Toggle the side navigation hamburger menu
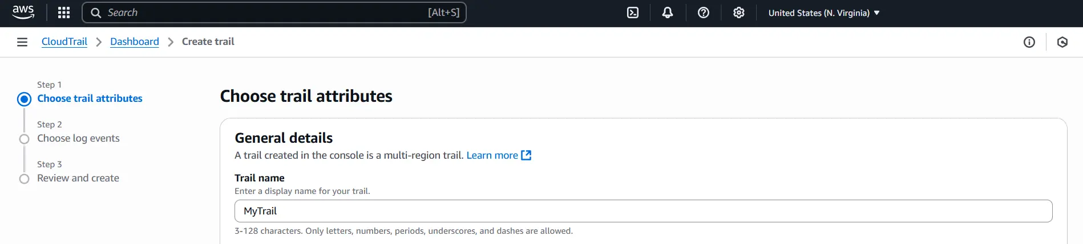Image resolution: width=1083 pixels, height=244 pixels. click(22, 42)
